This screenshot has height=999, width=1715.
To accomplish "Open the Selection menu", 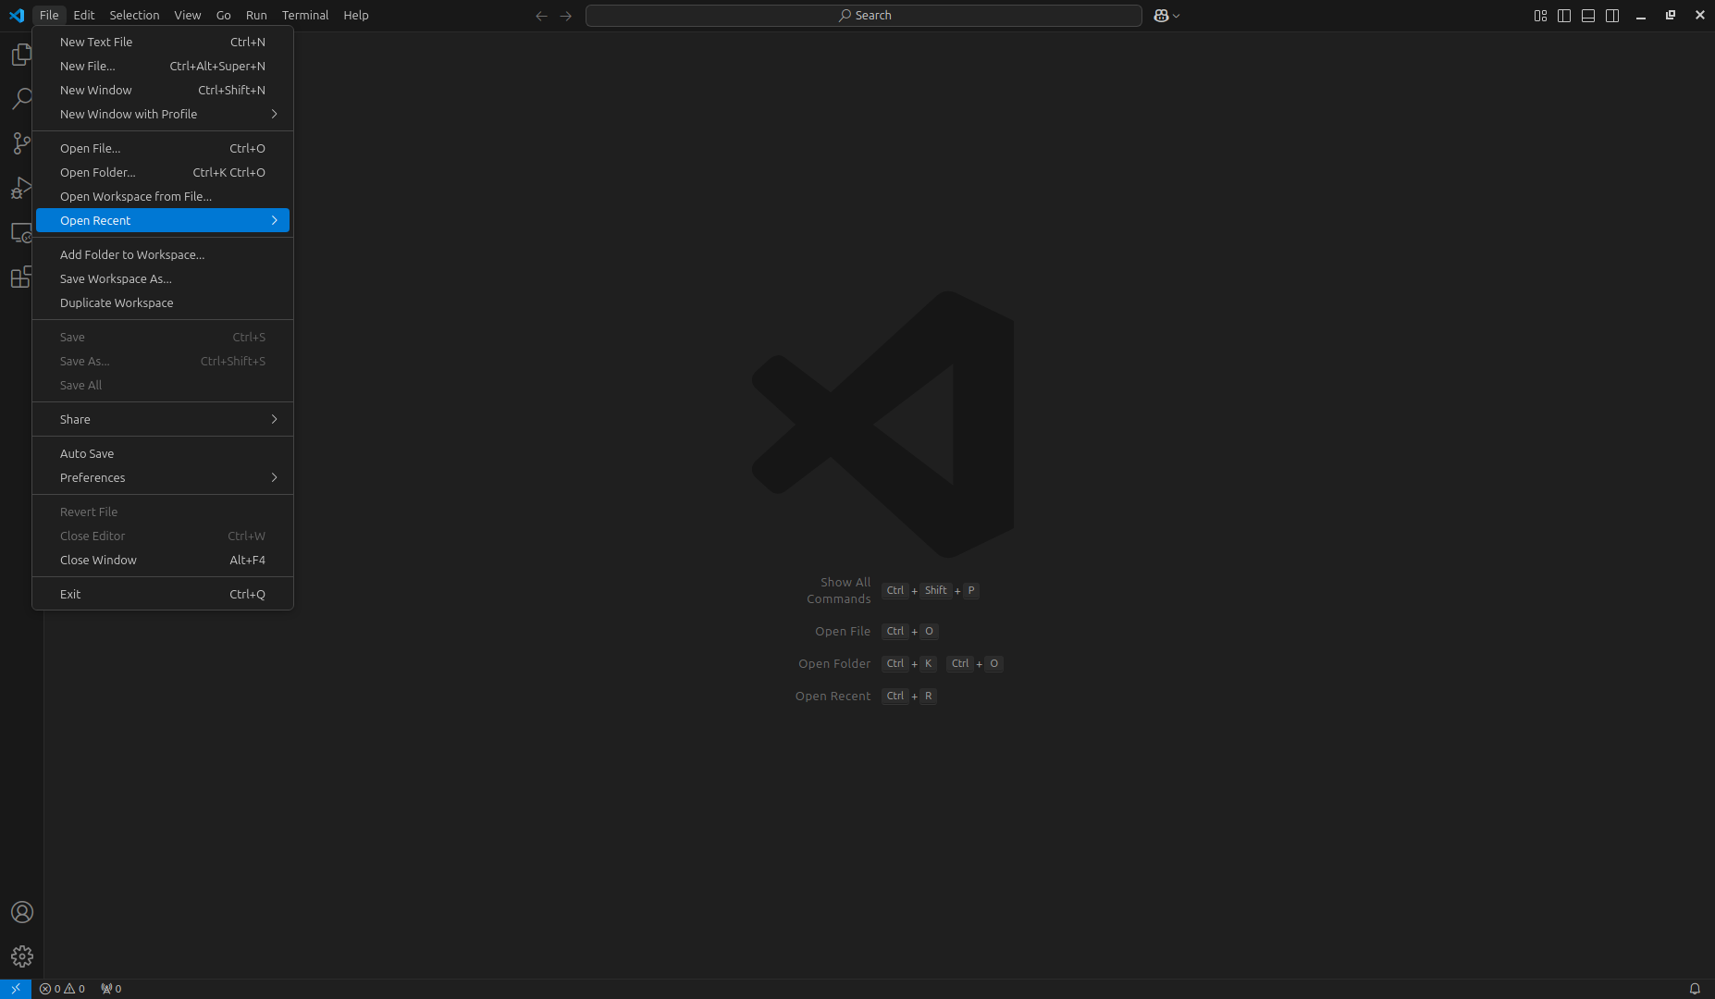I will click(x=134, y=16).
